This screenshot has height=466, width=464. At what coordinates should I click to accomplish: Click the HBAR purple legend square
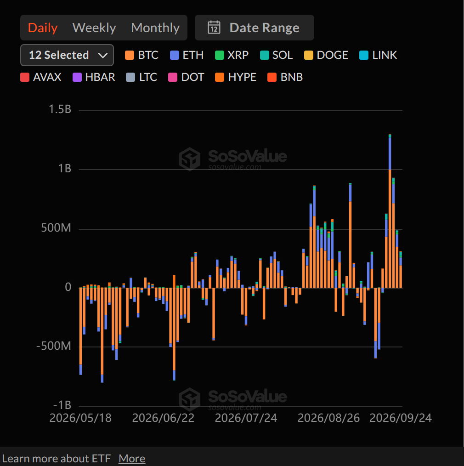(x=77, y=77)
